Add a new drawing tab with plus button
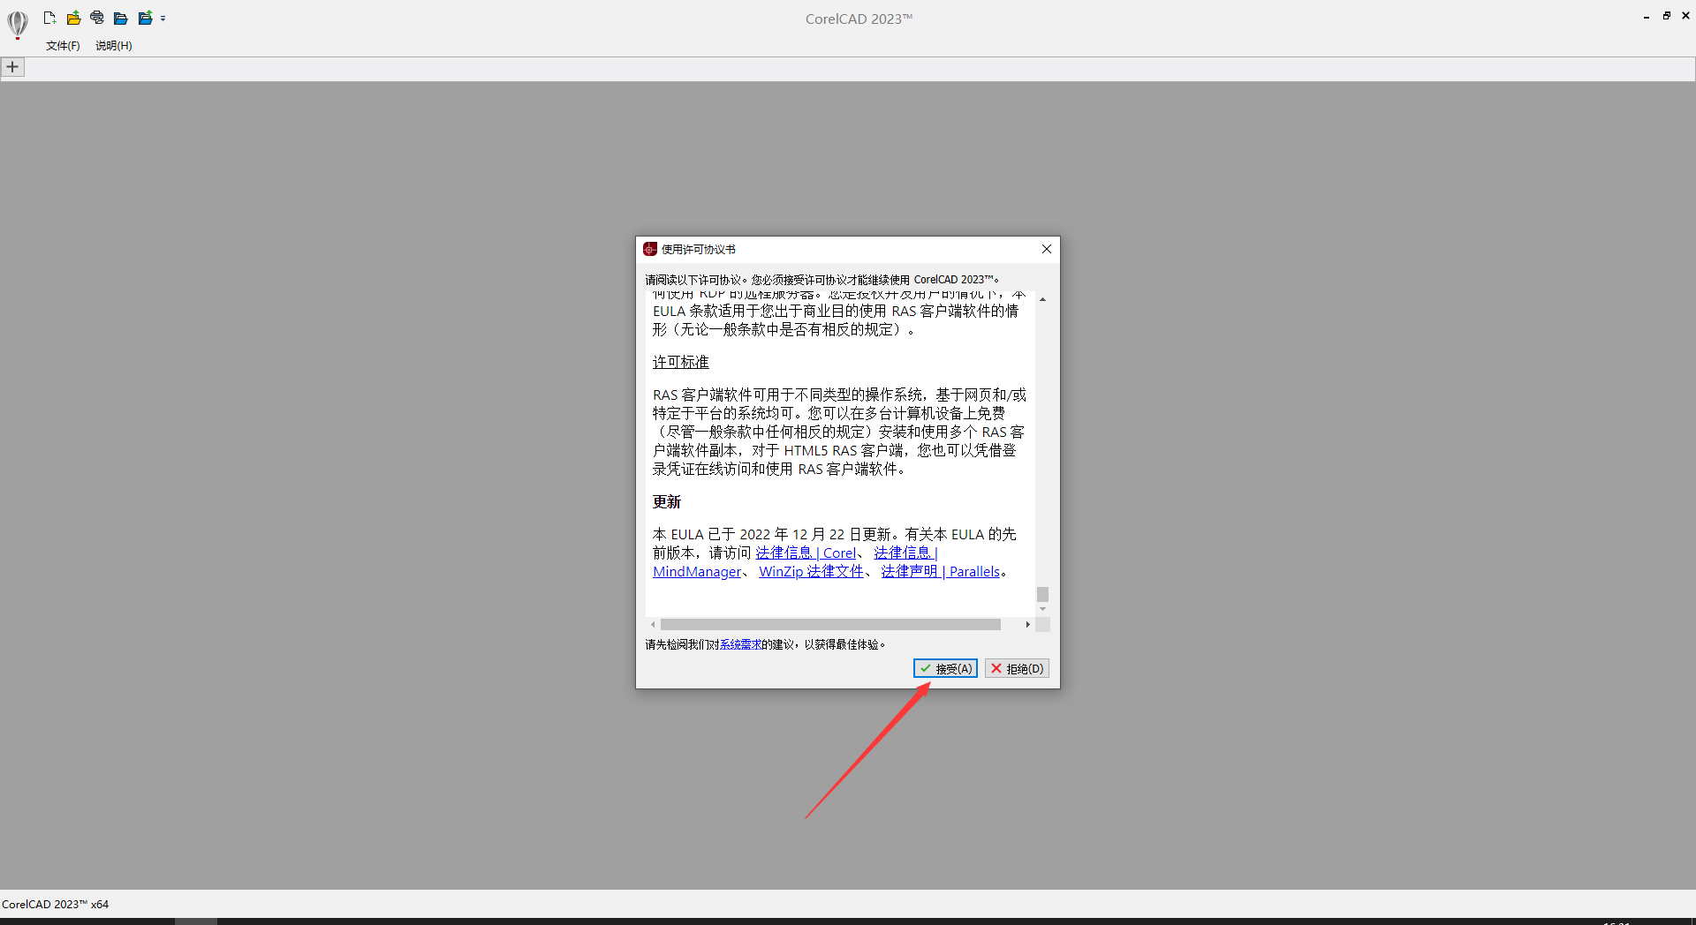1696x925 pixels. [12, 67]
